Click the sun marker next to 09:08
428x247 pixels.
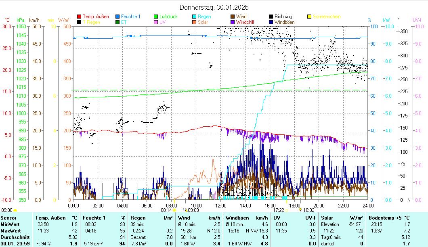coord(15,210)
